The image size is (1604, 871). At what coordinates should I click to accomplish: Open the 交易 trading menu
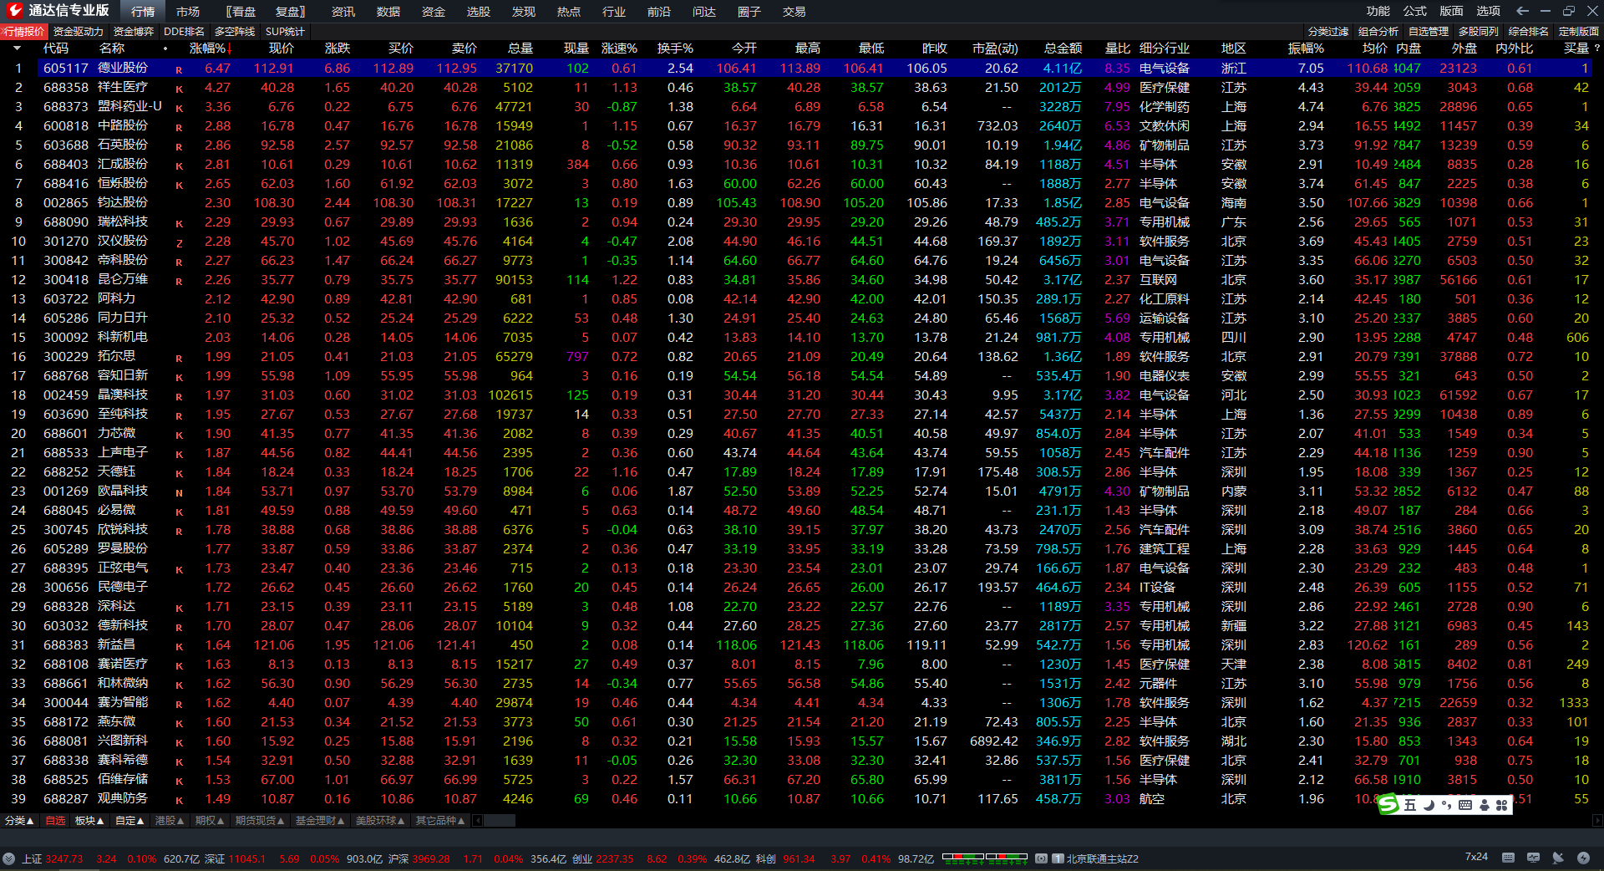click(x=794, y=12)
